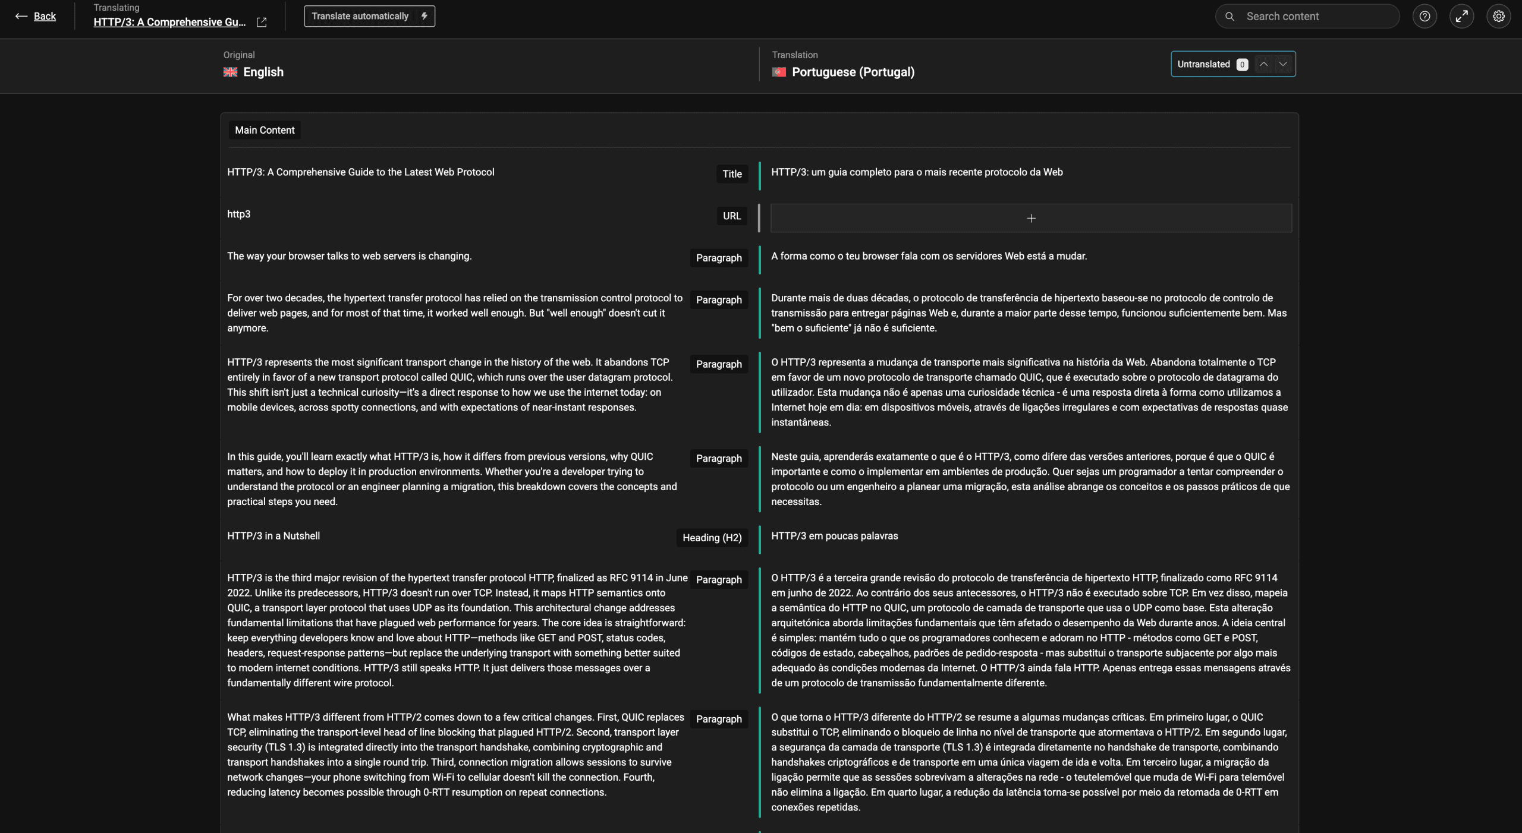
Task: Click the Back link
Action: [45, 16]
